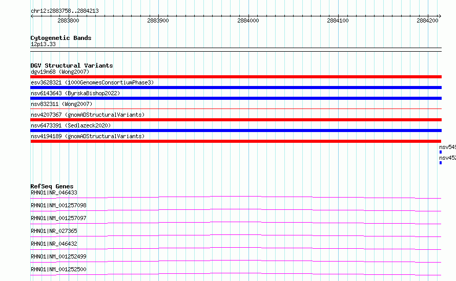456x281 pixels.
Task: Click the RHNO1|NR_027365 gene label
Action: (x=54, y=231)
